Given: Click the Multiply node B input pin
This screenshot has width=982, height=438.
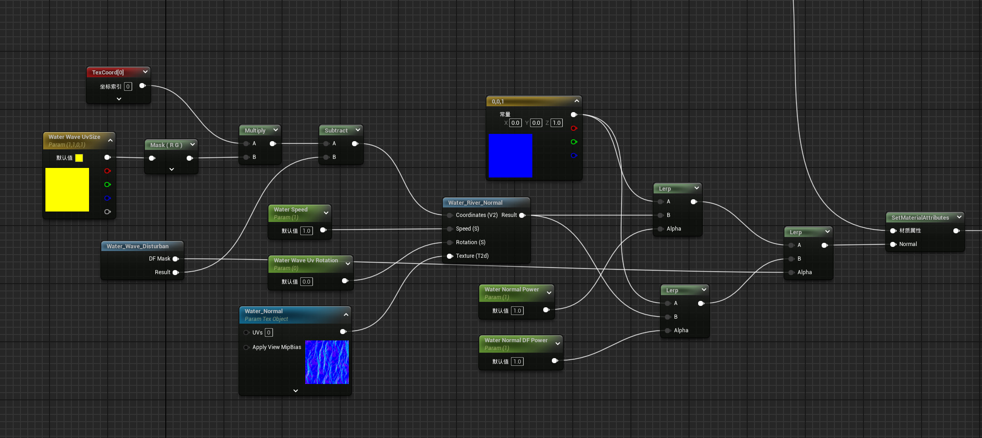Looking at the screenshot, I should click(x=246, y=157).
